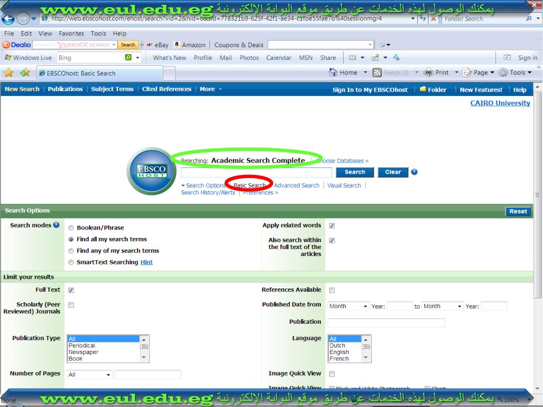Click the Search modes help icon
This screenshot has width=543, height=407.
(56, 225)
